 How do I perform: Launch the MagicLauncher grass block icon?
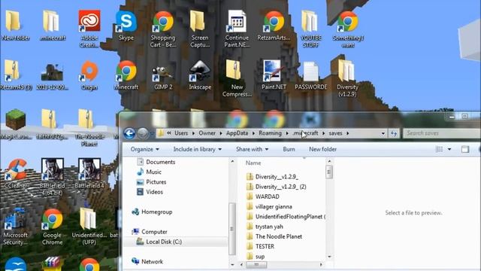(x=15, y=124)
